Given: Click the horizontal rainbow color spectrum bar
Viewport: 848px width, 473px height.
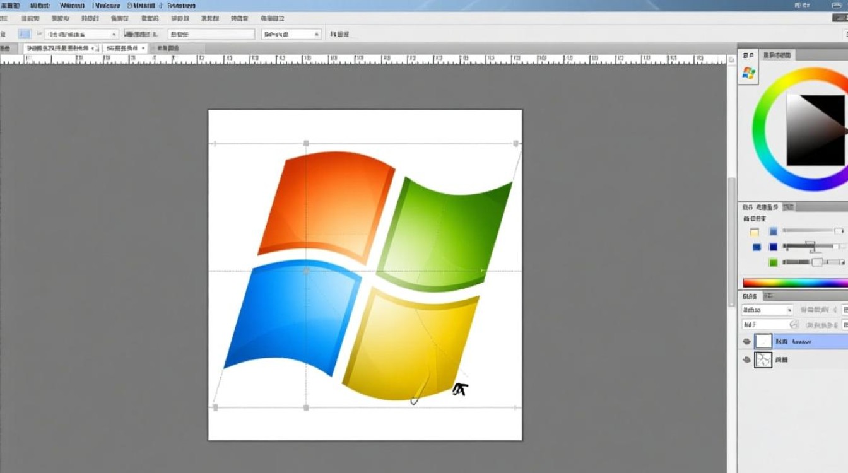Looking at the screenshot, I should (795, 283).
